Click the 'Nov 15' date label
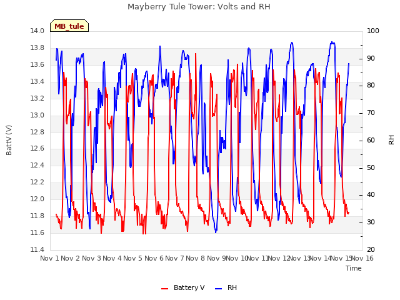Image resolution: width=400 pixels, height=300 pixels. tap(341, 258)
